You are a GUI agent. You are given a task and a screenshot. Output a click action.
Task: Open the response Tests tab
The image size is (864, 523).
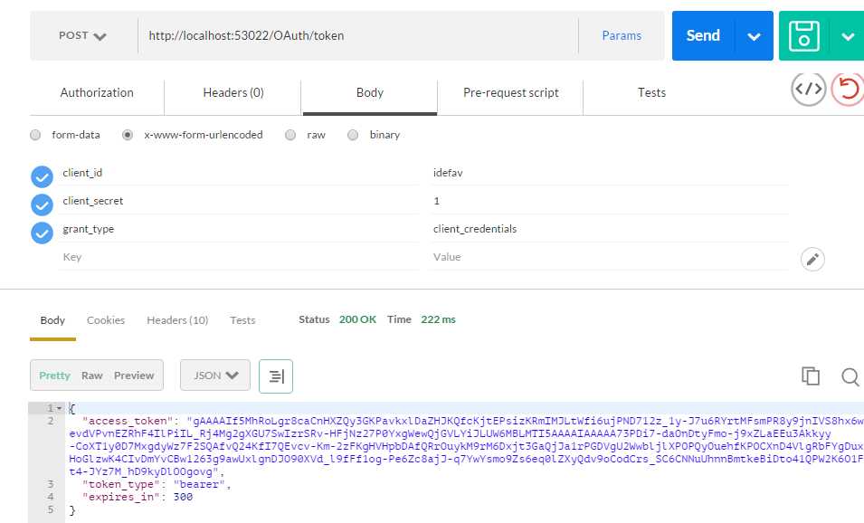pyautogui.click(x=242, y=320)
